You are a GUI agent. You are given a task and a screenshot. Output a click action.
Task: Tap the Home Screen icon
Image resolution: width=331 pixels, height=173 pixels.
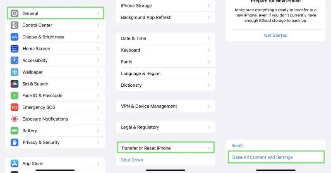point(15,49)
